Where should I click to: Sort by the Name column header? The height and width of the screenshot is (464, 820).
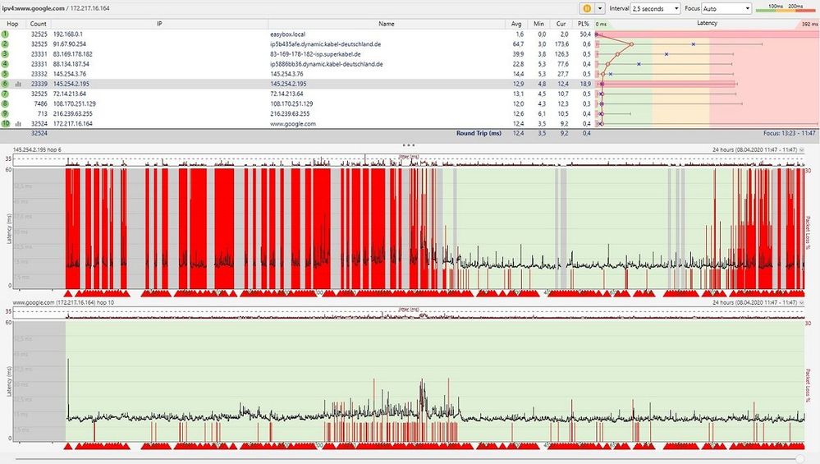387,24
